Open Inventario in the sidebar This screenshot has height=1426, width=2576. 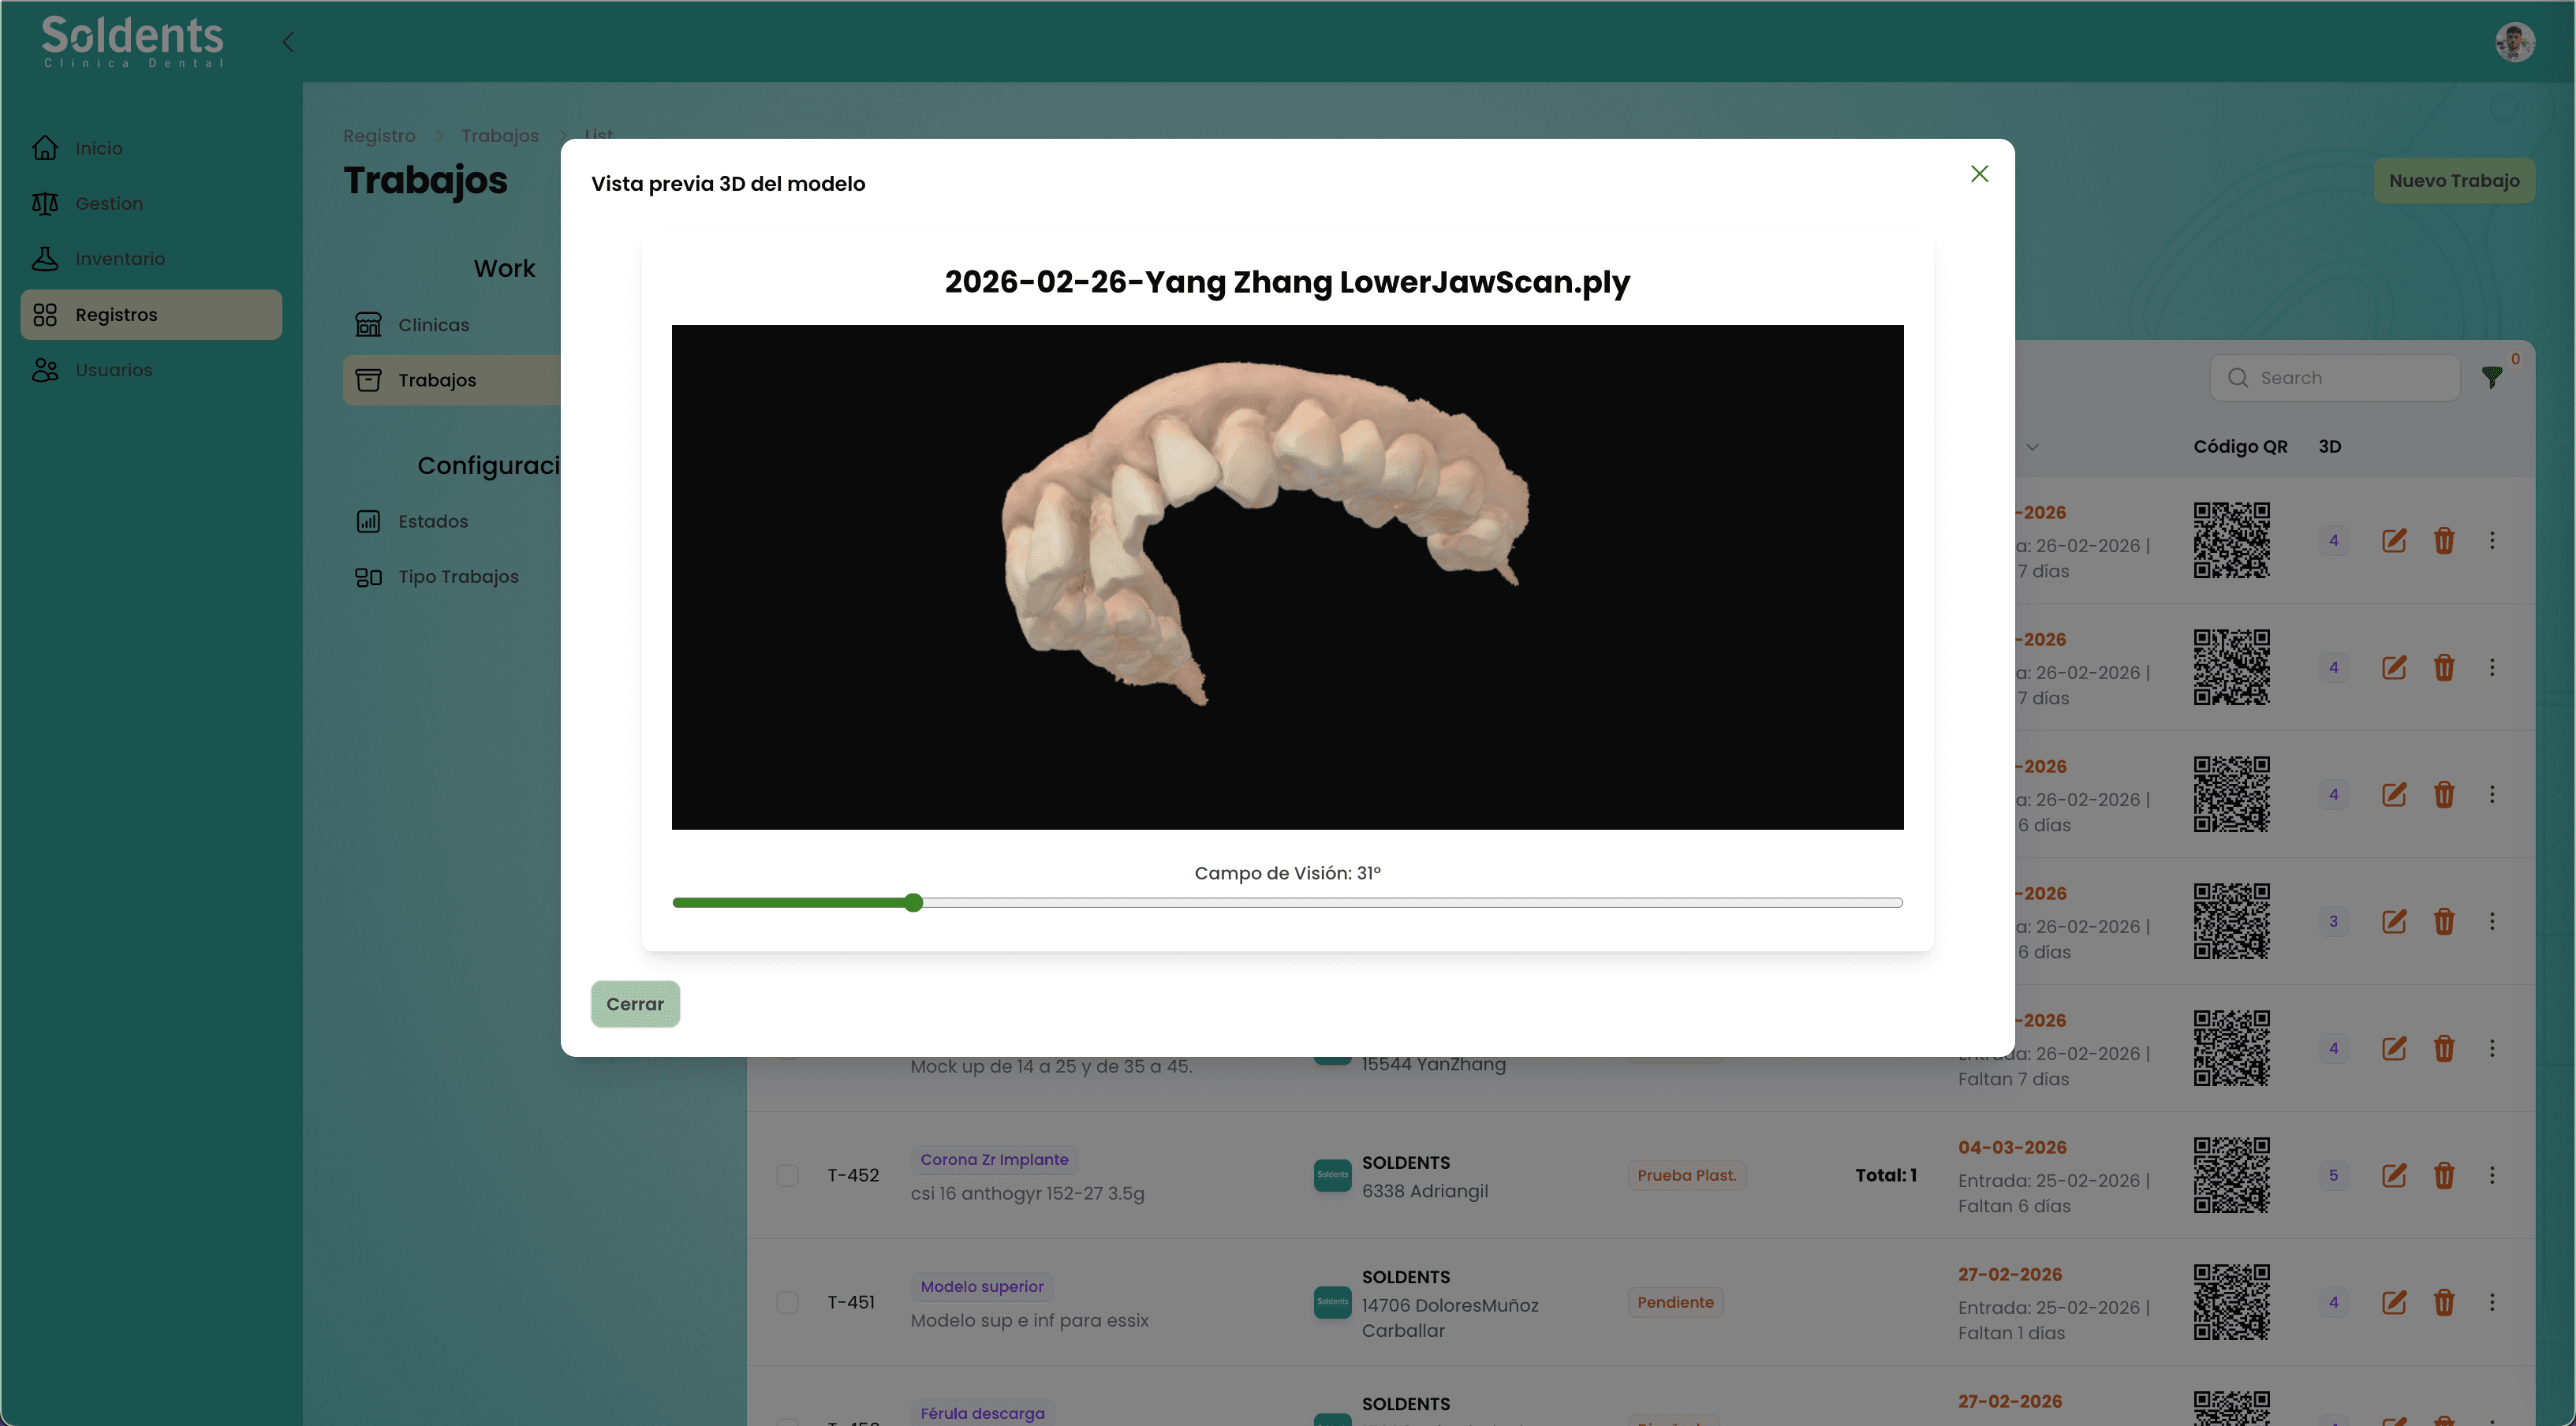120,259
